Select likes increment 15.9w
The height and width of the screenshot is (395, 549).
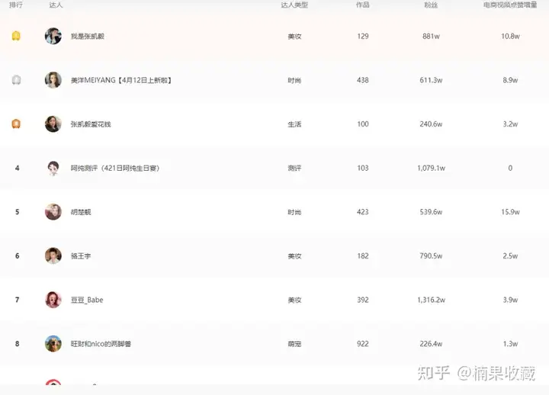pos(510,212)
